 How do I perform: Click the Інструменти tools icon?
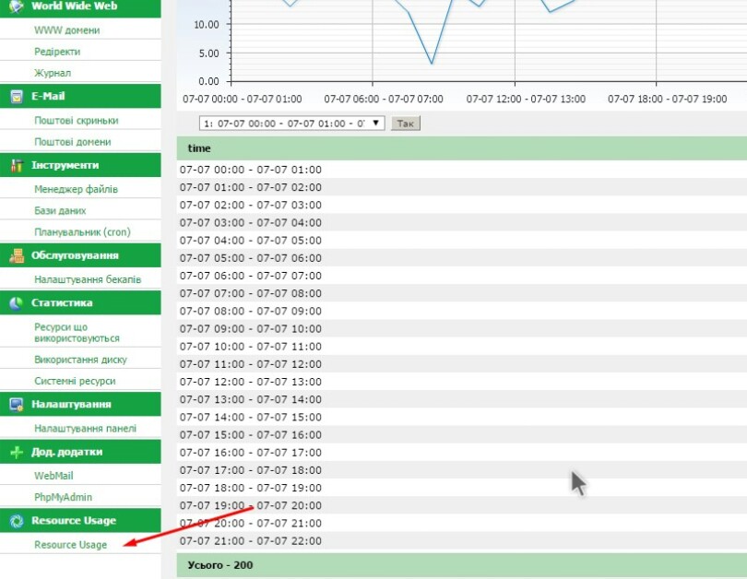(17, 165)
